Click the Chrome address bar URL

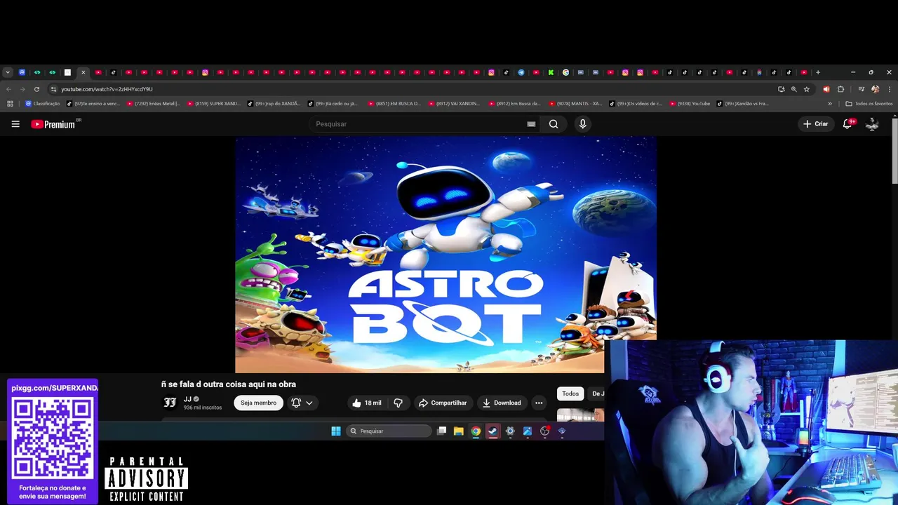[x=107, y=89]
